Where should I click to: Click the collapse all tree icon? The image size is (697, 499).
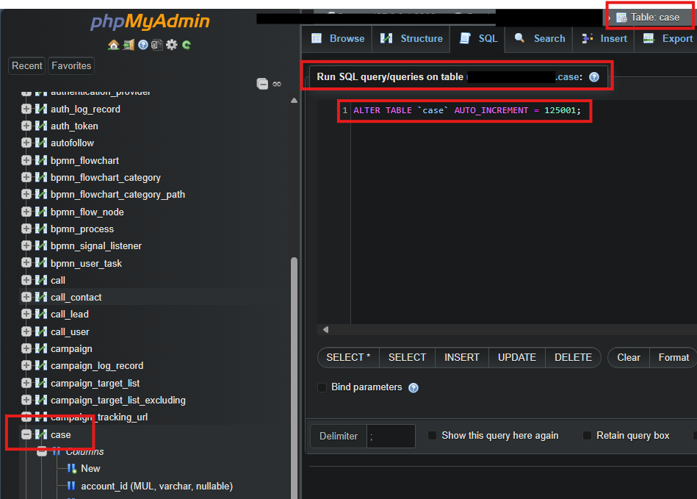pos(262,84)
